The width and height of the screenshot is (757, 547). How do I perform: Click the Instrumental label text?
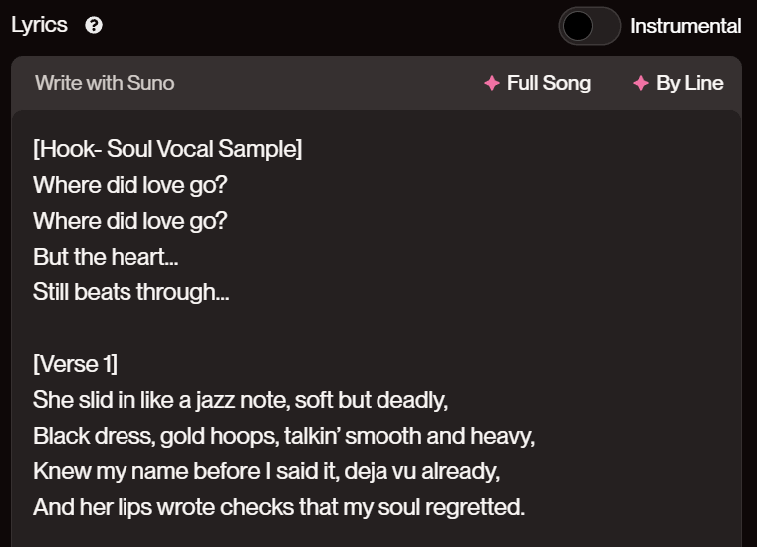[x=685, y=26]
